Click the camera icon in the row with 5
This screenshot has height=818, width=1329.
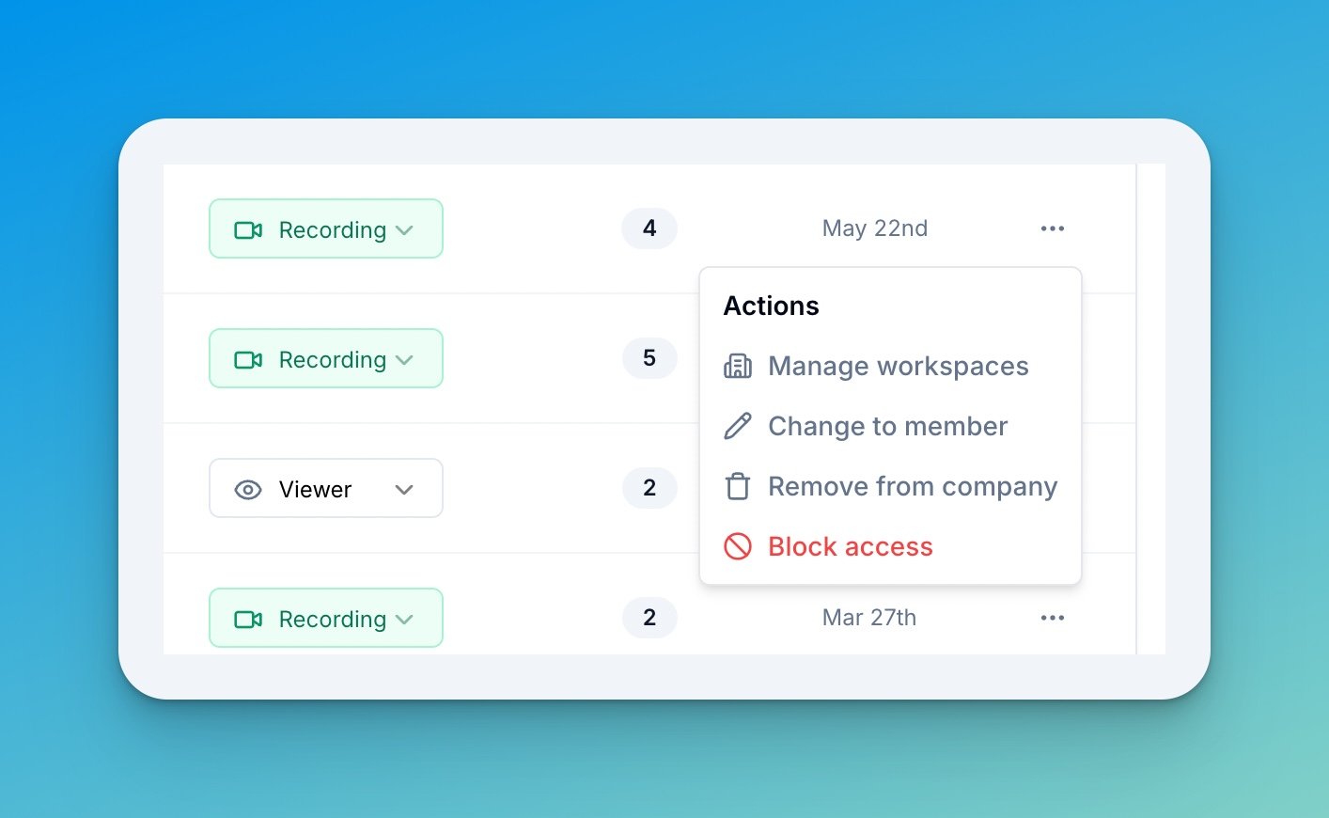pyautogui.click(x=248, y=360)
